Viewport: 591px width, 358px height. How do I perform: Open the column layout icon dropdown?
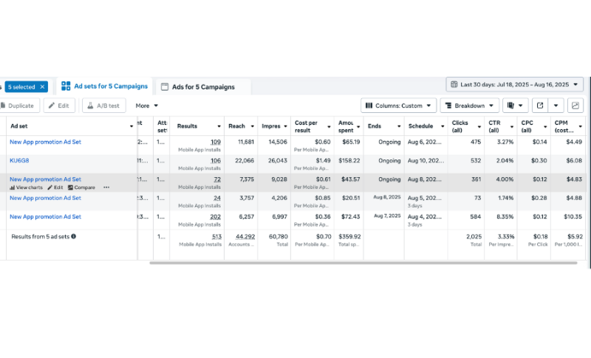click(515, 106)
